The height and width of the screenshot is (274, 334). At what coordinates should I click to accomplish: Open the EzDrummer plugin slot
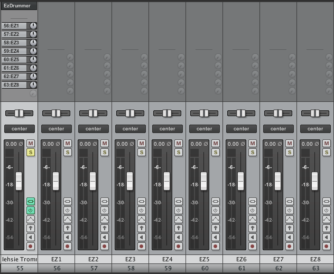[x=17, y=6]
